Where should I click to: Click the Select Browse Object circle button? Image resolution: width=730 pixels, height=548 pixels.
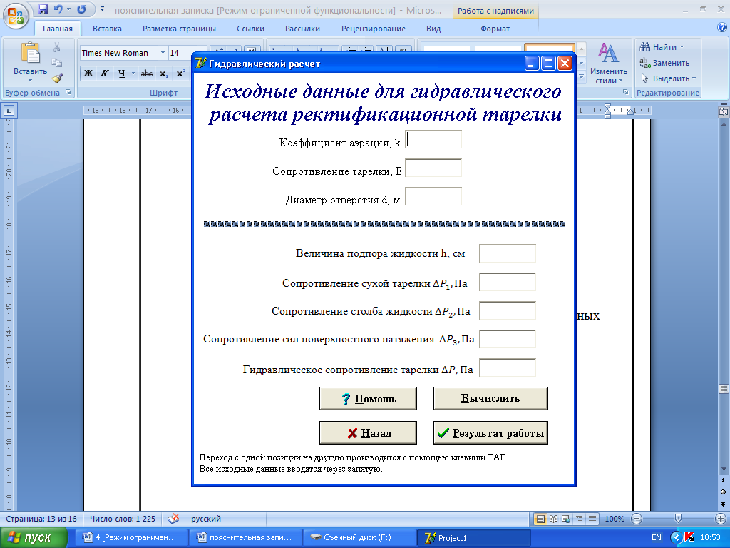pos(724,492)
